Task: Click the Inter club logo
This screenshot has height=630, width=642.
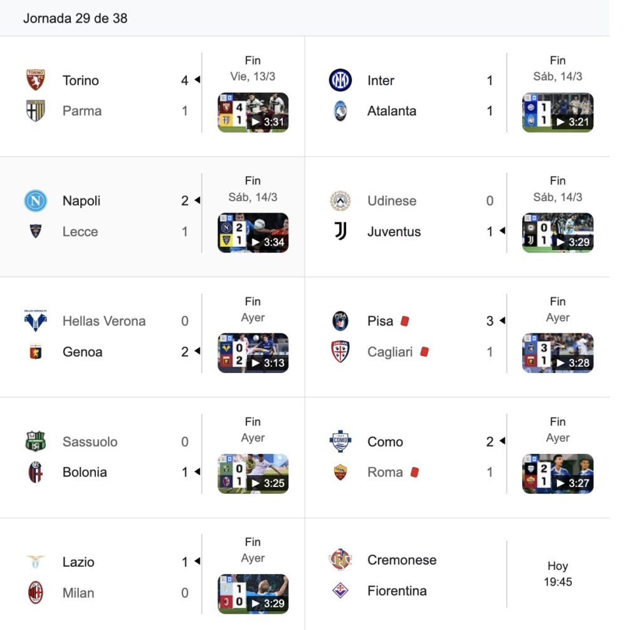Action: (x=340, y=80)
